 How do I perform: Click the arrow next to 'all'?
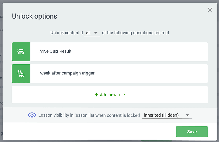95,33
